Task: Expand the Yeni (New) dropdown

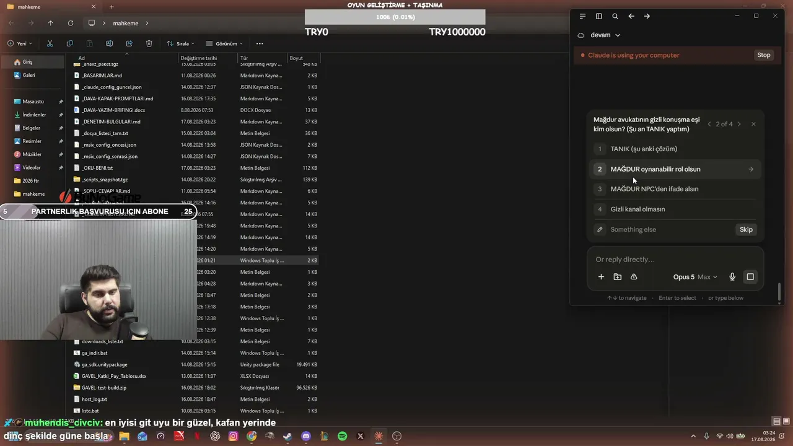Action: click(20, 43)
